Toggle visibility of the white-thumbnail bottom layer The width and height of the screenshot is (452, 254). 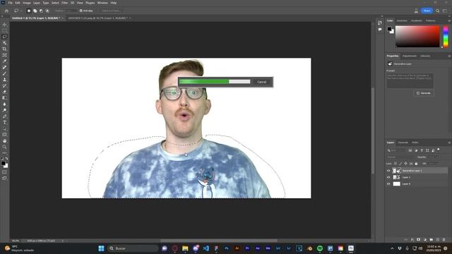[388, 183]
